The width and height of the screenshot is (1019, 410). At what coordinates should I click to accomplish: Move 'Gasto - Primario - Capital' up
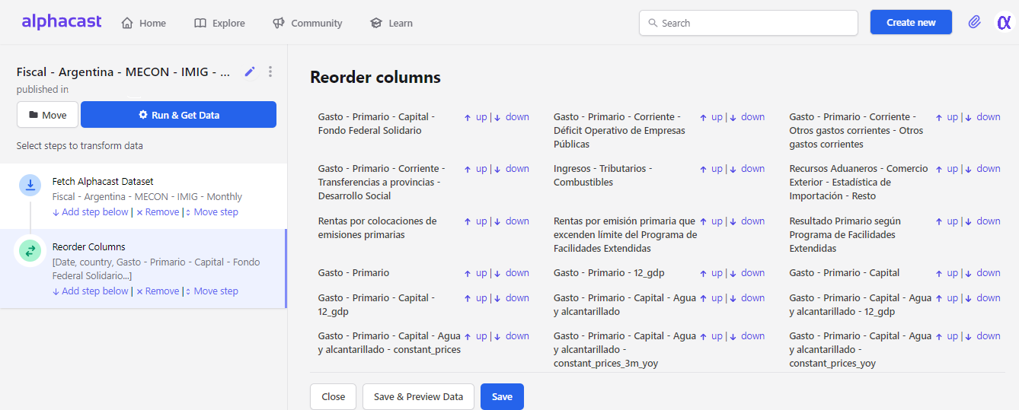click(x=947, y=273)
